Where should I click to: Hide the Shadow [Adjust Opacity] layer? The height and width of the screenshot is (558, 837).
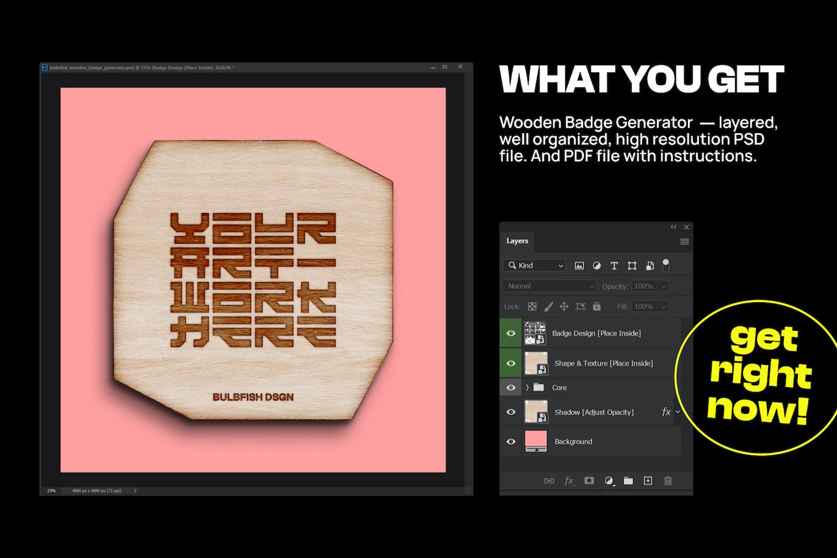pos(511,412)
